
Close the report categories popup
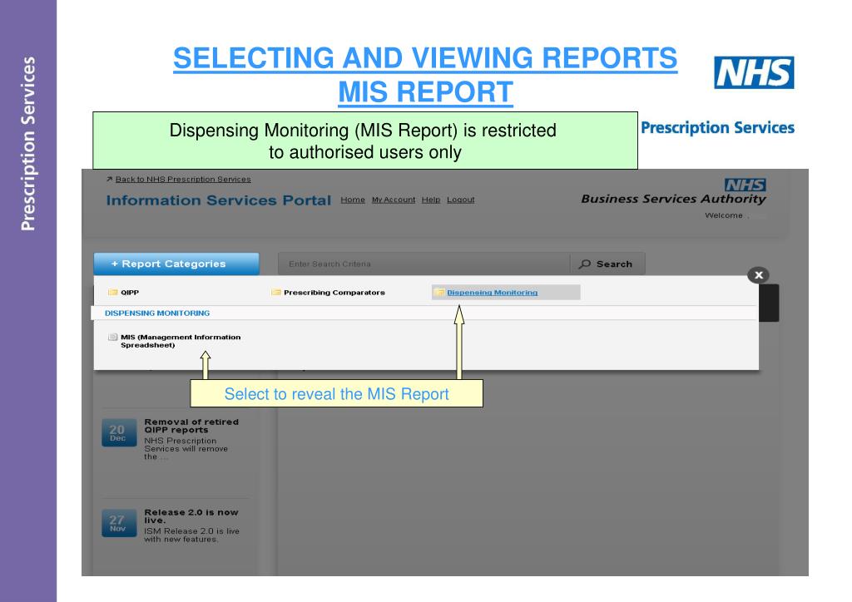(x=759, y=275)
